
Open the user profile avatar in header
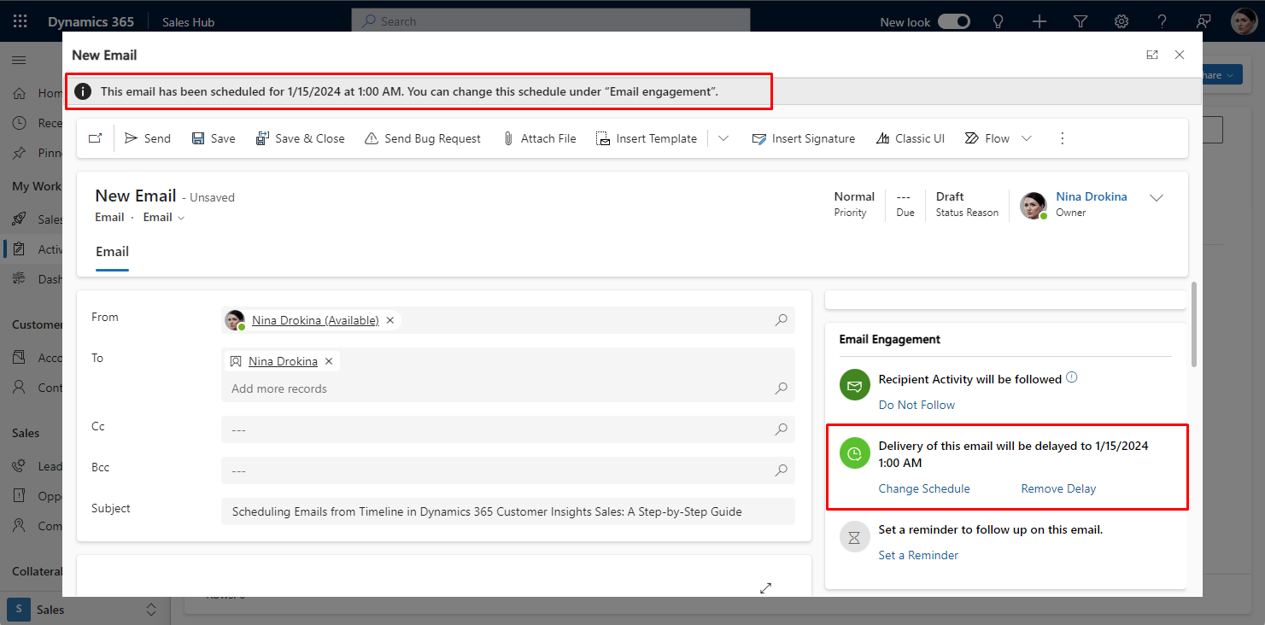coord(1244,22)
